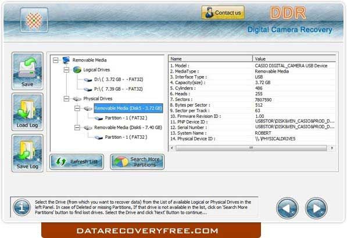Collapse the Removable Media root node
347x238 pixels.
[56, 60]
